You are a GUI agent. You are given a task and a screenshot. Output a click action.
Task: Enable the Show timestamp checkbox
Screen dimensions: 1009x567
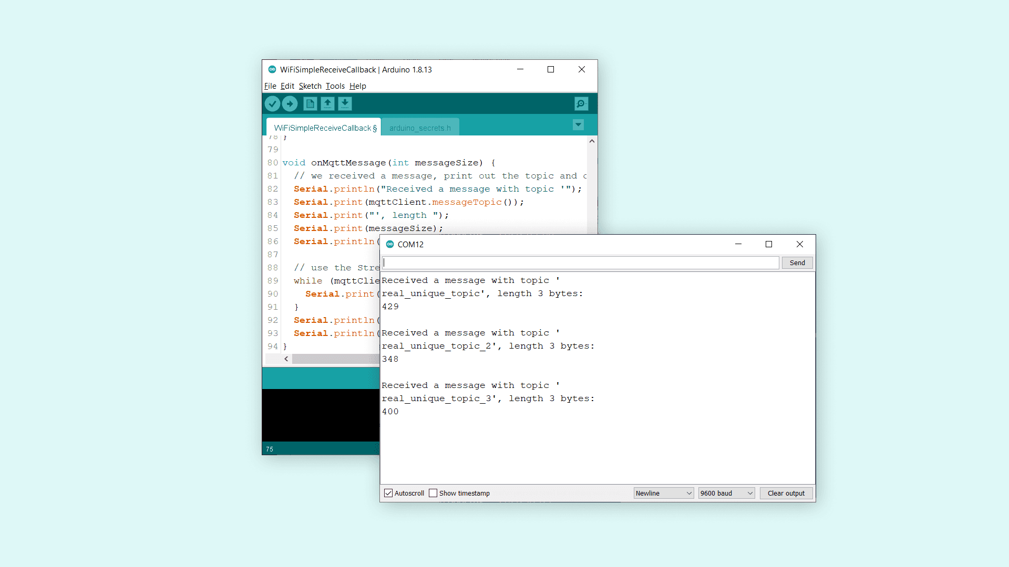(x=433, y=493)
